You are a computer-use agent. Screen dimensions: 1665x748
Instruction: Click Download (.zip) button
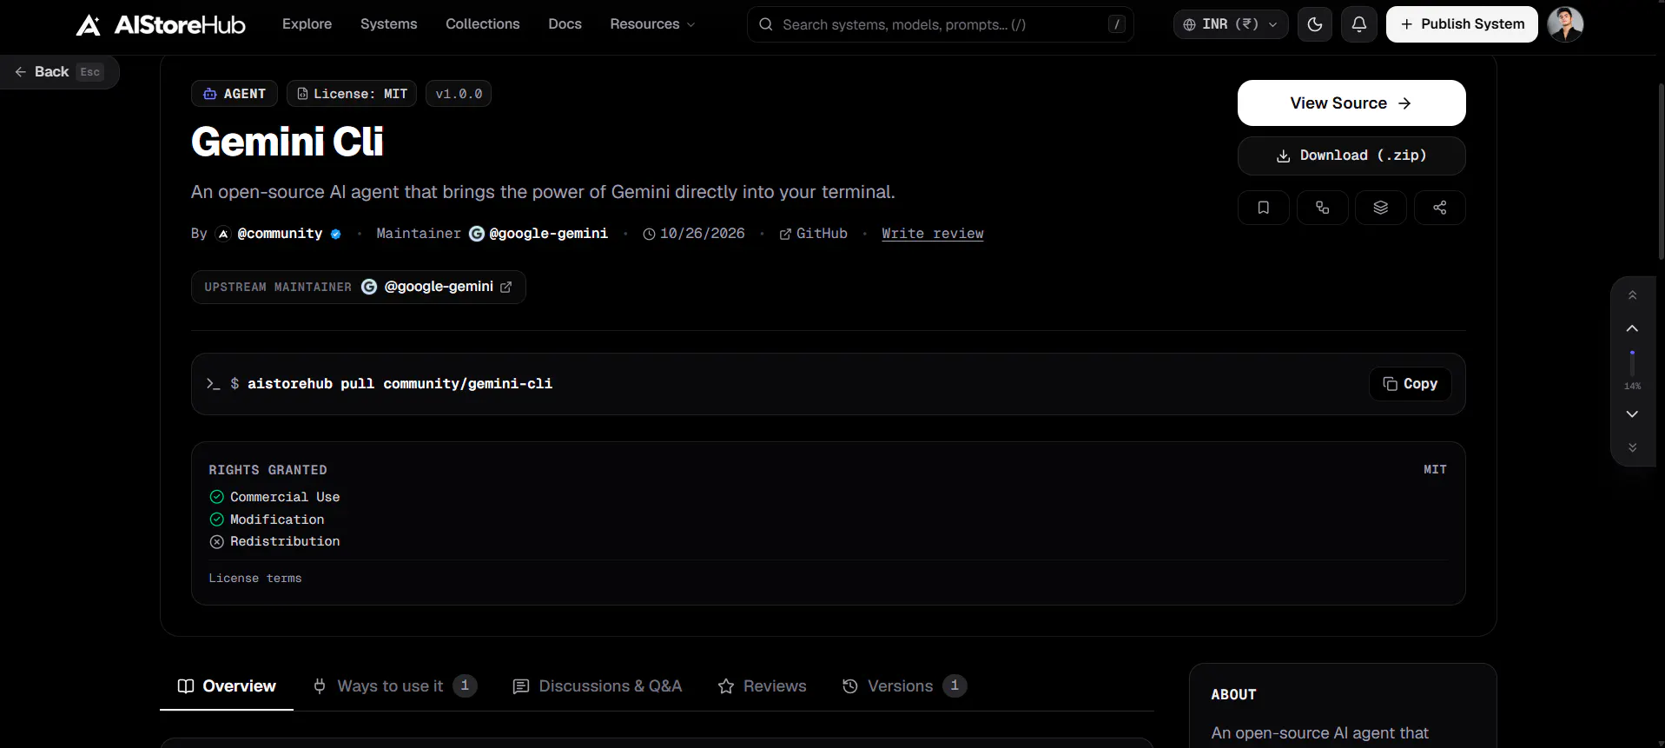1351,156
